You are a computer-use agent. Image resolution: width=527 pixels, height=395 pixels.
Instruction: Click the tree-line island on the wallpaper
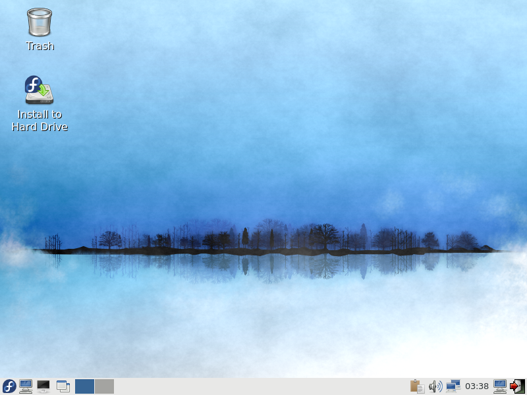tap(263, 240)
